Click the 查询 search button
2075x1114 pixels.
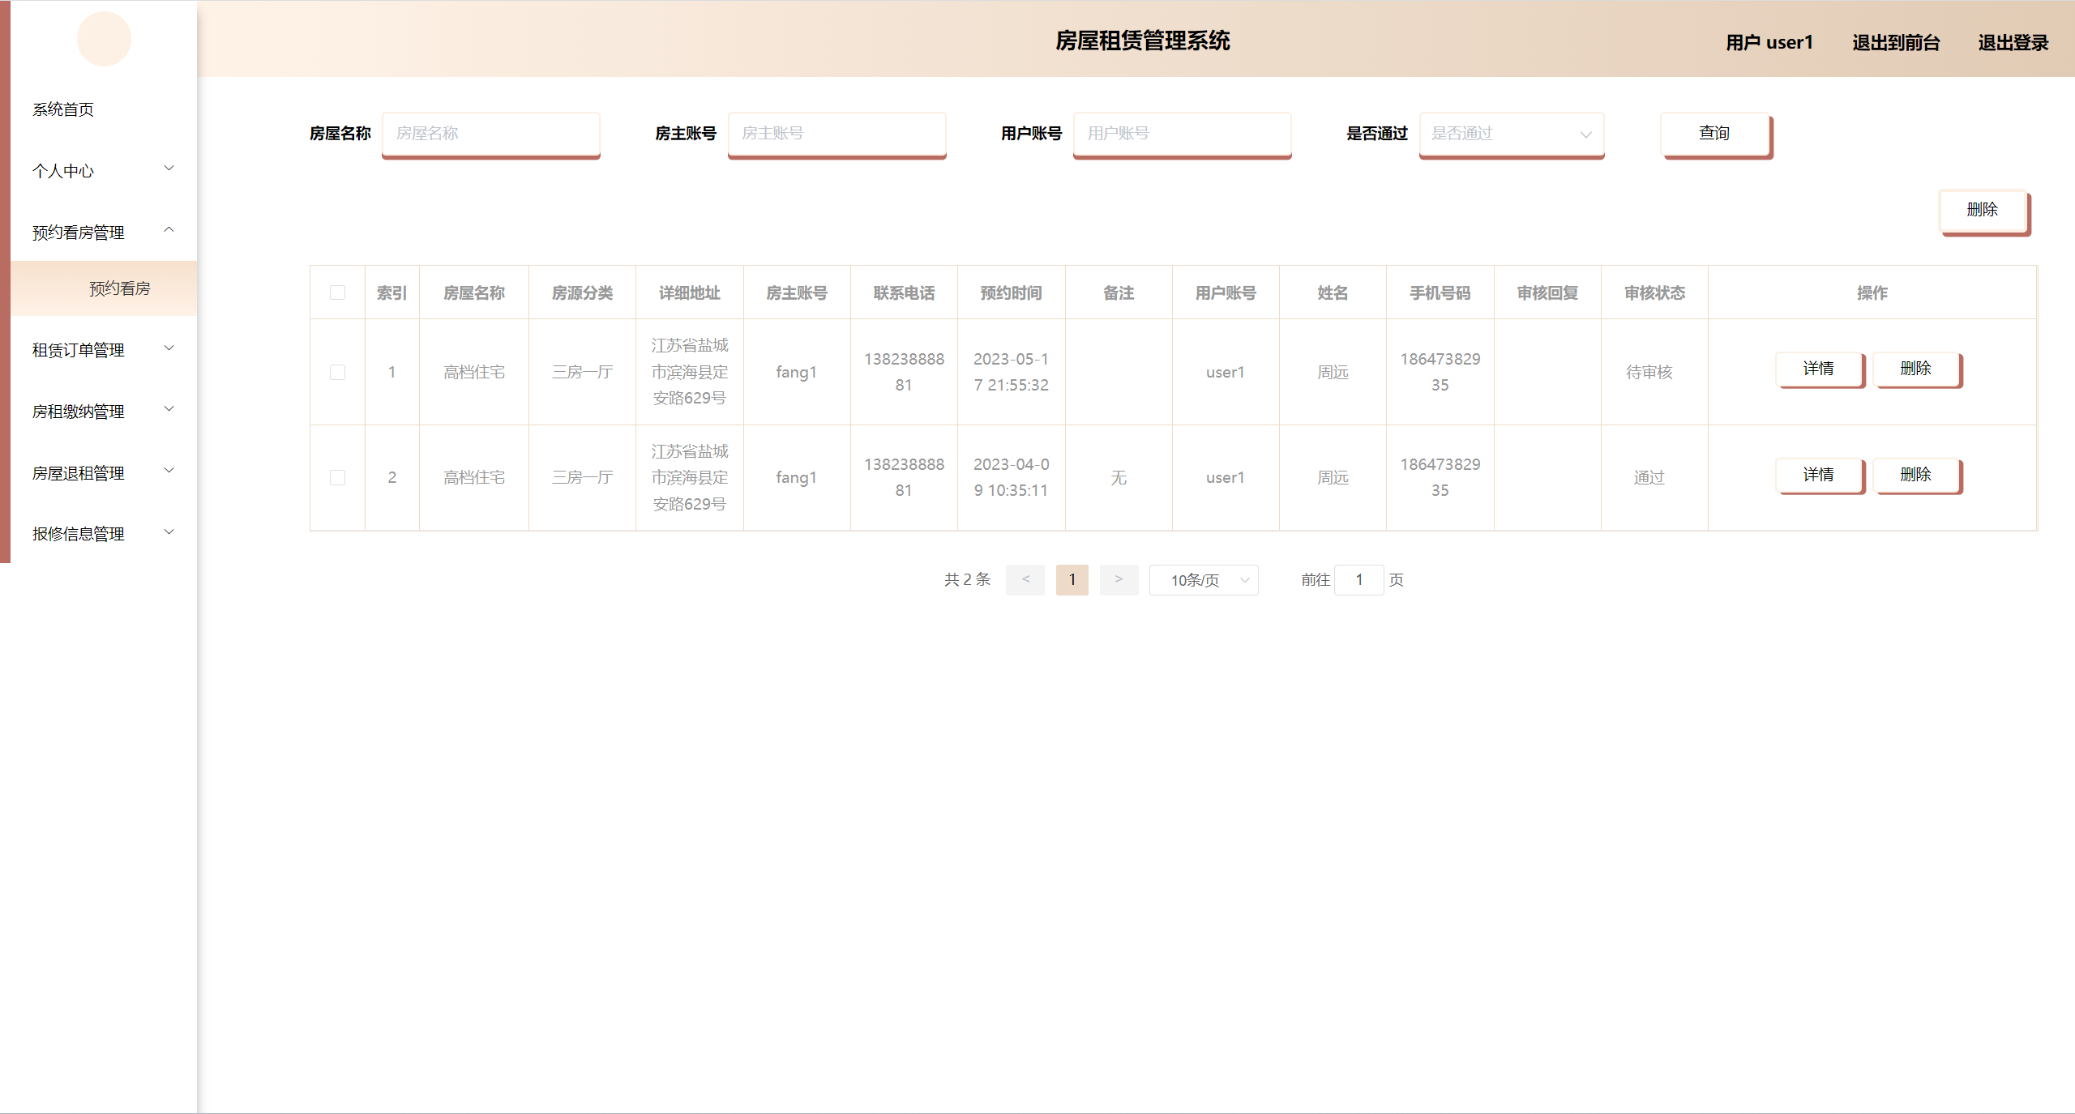pyautogui.click(x=1714, y=134)
